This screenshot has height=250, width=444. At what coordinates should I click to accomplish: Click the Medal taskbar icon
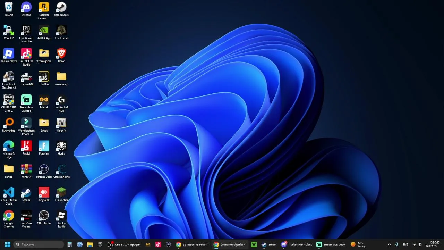[x=148, y=244]
